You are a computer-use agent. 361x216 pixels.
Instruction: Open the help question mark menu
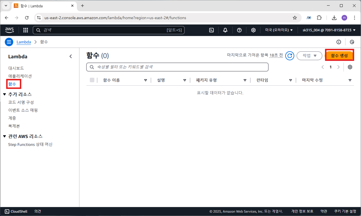(x=239, y=30)
